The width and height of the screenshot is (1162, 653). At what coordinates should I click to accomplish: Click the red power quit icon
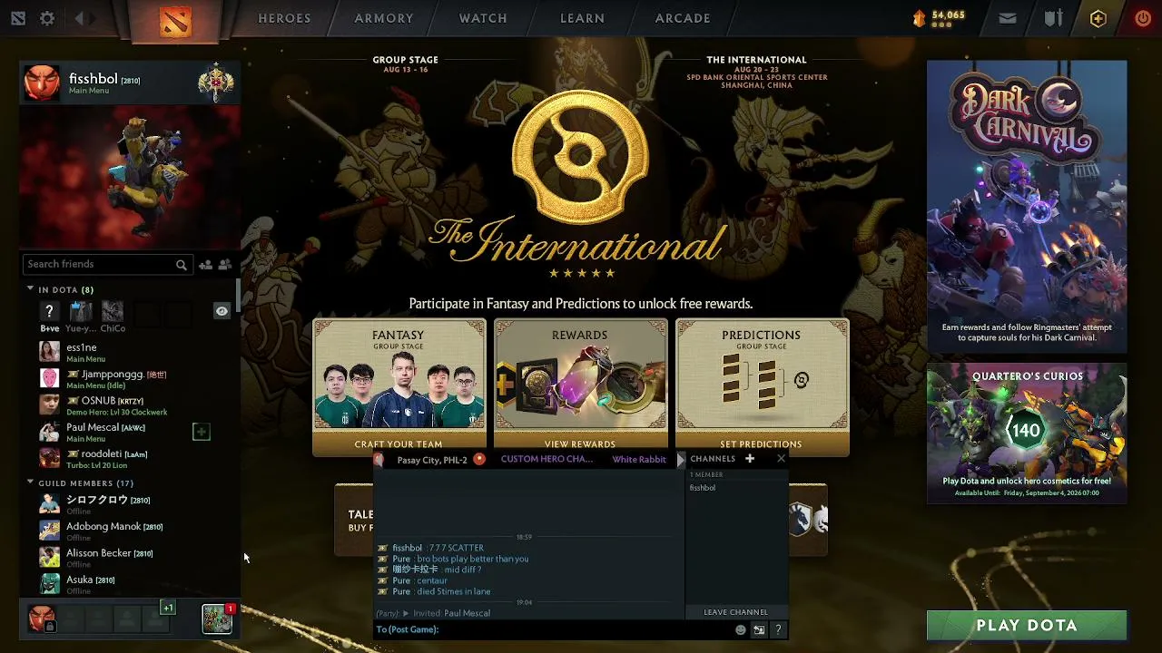coord(1143,18)
